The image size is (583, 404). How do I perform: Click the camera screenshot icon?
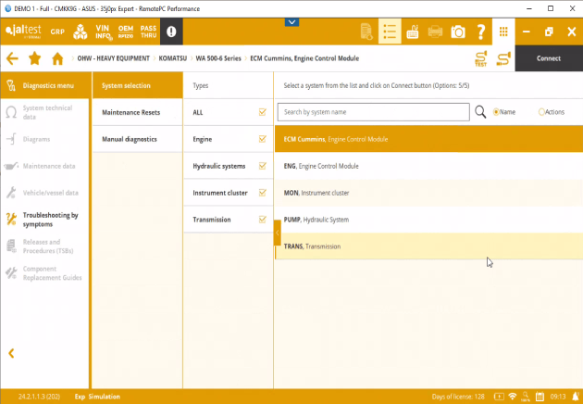click(x=458, y=32)
